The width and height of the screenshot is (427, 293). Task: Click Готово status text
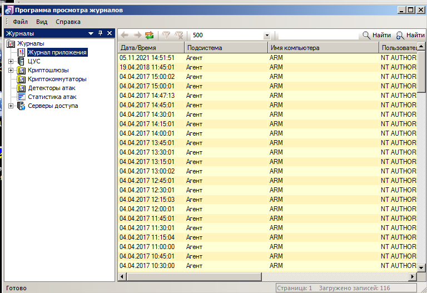[16, 288]
